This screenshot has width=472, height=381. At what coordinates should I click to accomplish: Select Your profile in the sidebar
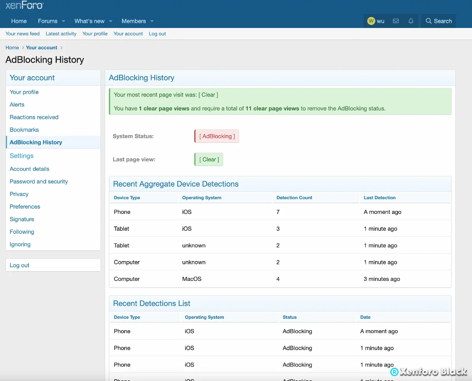53,92
